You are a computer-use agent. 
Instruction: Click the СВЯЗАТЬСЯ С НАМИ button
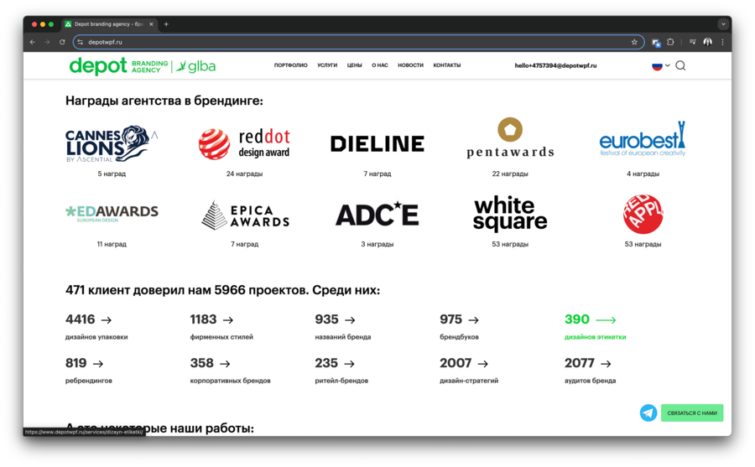[692, 413]
